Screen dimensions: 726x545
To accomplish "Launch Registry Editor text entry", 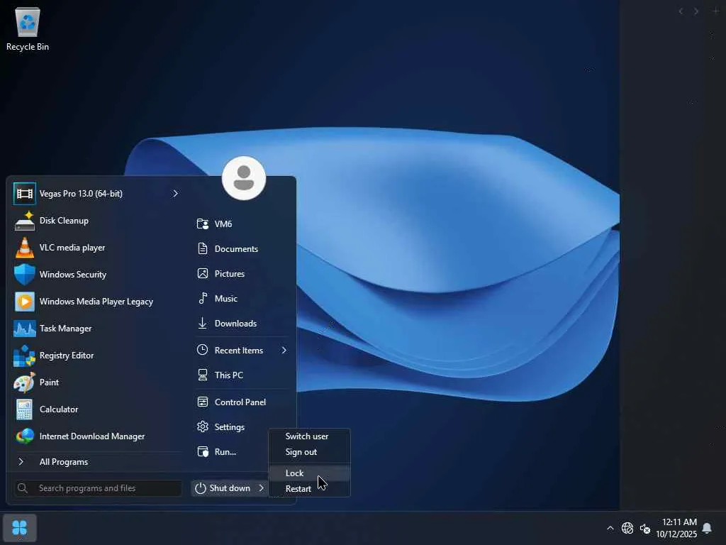I will 67,356.
